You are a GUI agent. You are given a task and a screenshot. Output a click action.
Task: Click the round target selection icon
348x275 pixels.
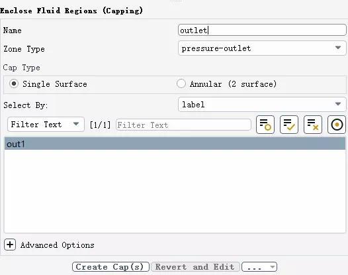337,125
